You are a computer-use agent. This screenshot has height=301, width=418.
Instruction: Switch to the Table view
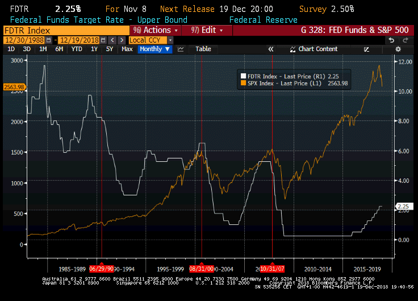pyautogui.click(x=203, y=49)
